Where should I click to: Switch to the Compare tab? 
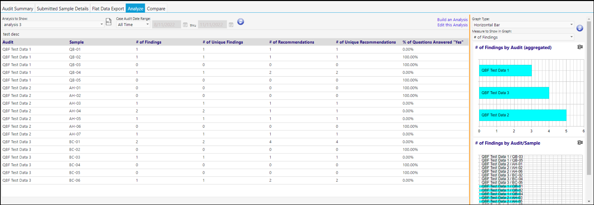pyautogui.click(x=156, y=9)
